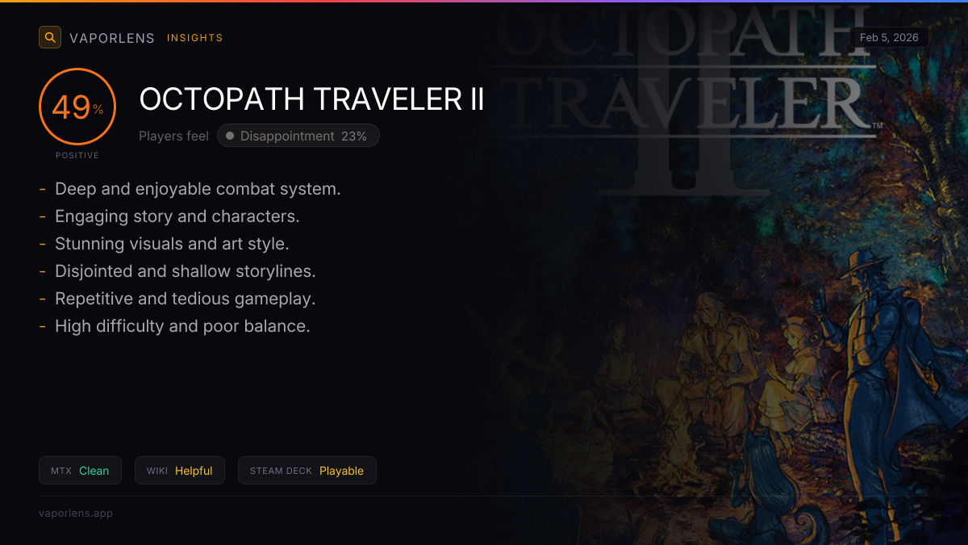Select the INSIGHTS label
Image resolution: width=968 pixels, height=545 pixels.
(195, 38)
